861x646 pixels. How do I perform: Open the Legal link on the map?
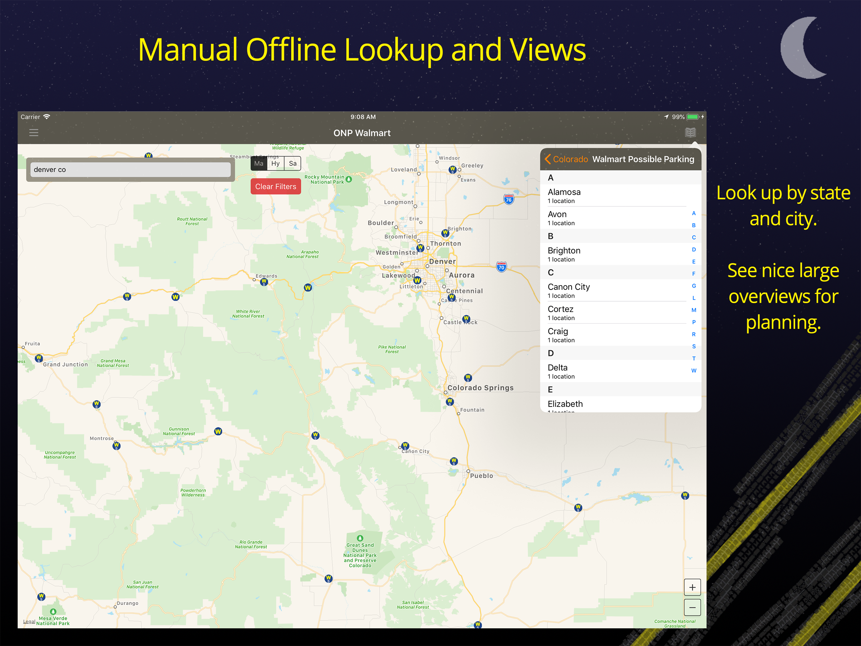pos(29,621)
